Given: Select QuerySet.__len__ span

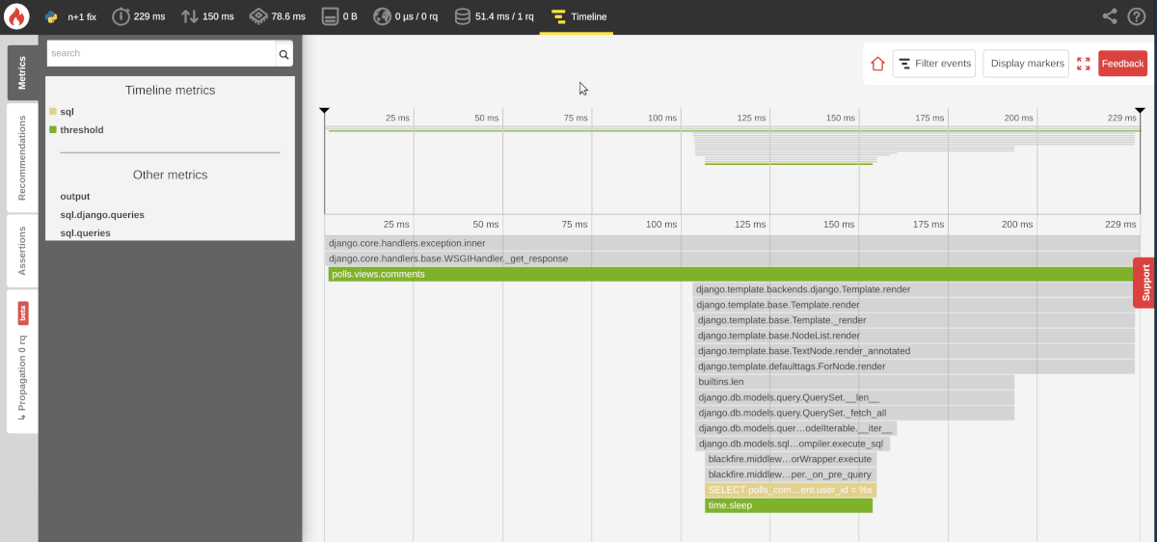Looking at the screenshot, I should point(854,397).
